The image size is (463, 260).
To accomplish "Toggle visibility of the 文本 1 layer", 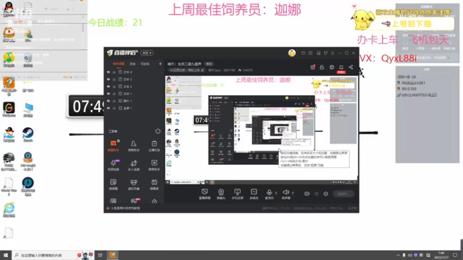I will (108, 94).
